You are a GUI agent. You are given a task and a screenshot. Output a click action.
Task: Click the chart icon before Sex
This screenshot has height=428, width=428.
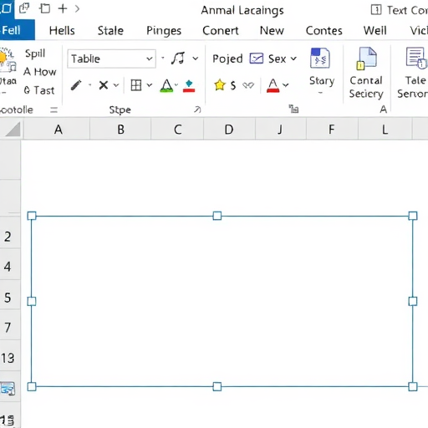(257, 59)
